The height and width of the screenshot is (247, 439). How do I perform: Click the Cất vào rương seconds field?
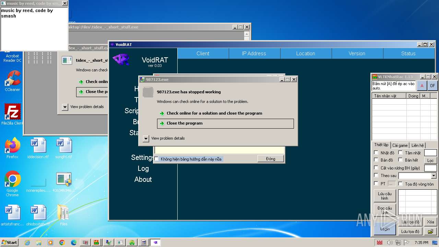click(x=430, y=168)
